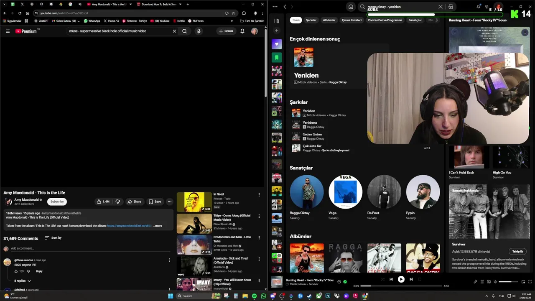Like the '2026 anyone' comment

pyautogui.click(x=16, y=271)
